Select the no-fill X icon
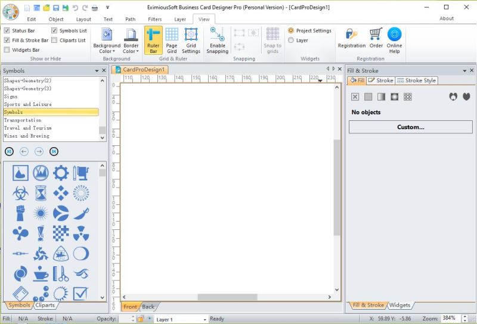Screen dimensions: 477x324 355,96
